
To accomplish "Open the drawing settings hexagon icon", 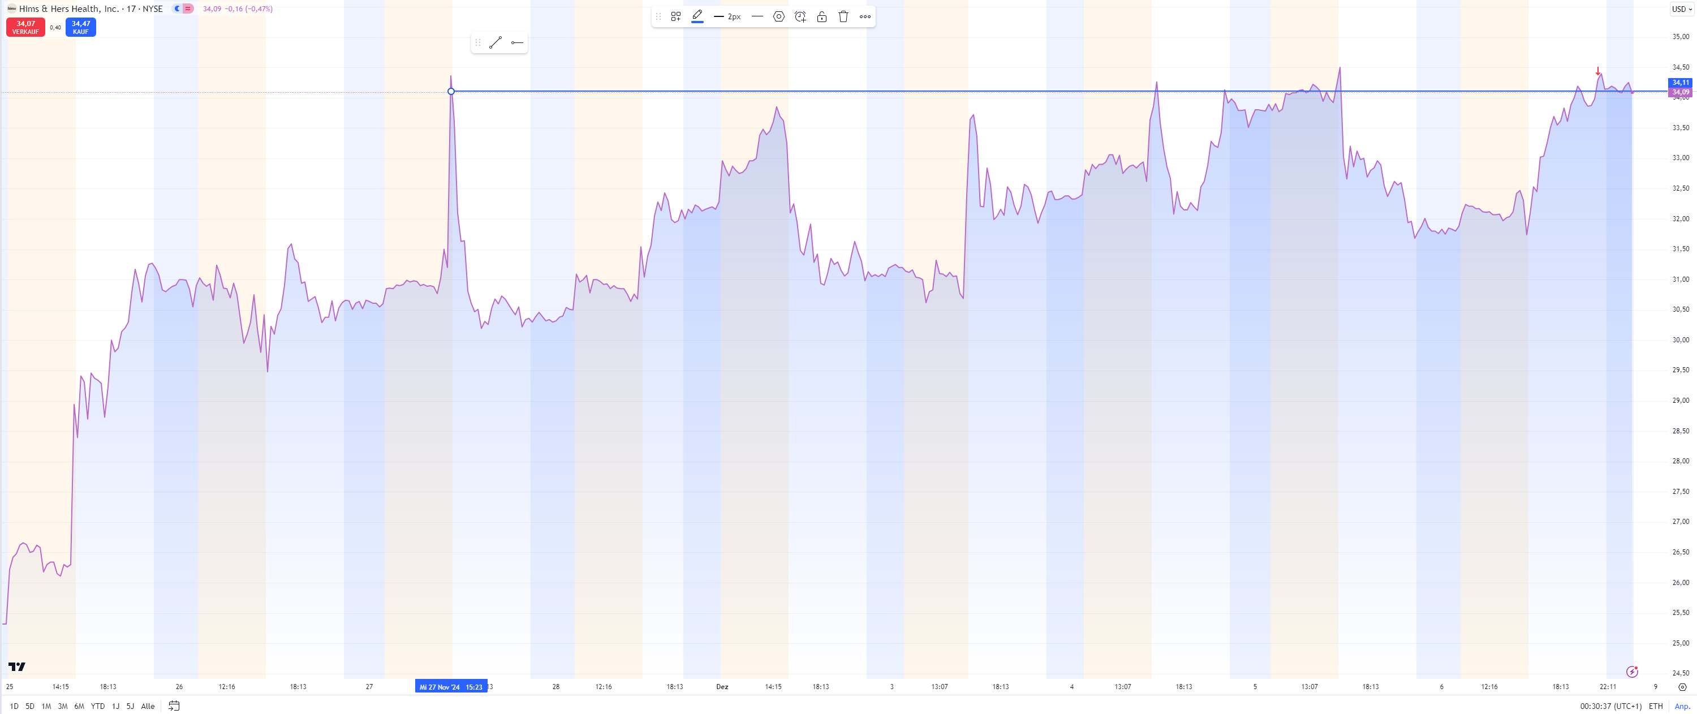I will pos(779,16).
